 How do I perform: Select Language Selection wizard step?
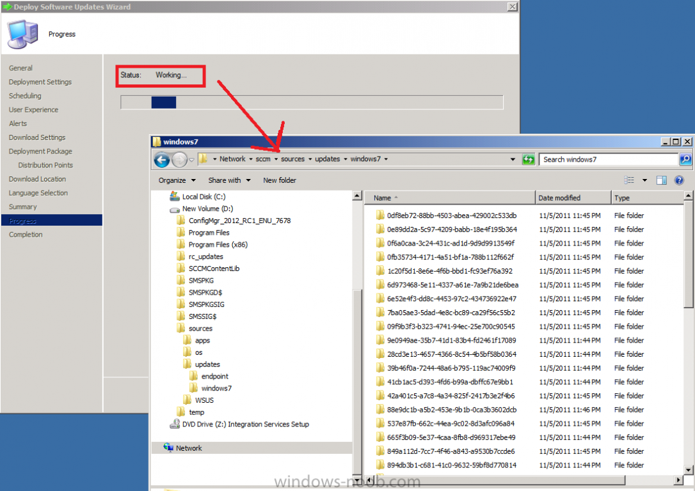click(x=38, y=192)
